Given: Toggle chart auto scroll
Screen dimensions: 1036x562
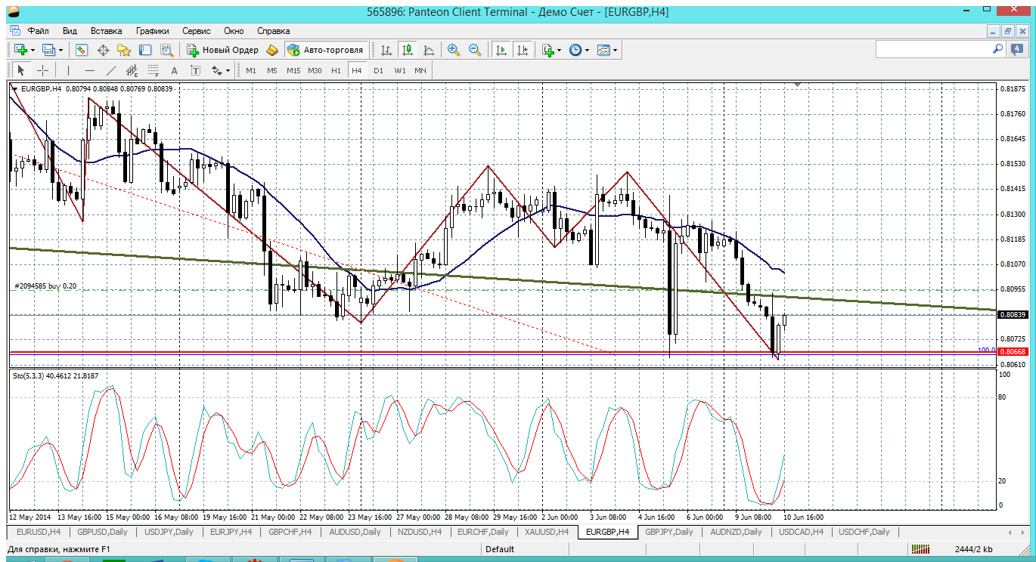Looking at the screenshot, I should (501, 50).
